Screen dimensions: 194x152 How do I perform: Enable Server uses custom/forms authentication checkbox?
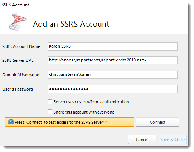[50, 102]
